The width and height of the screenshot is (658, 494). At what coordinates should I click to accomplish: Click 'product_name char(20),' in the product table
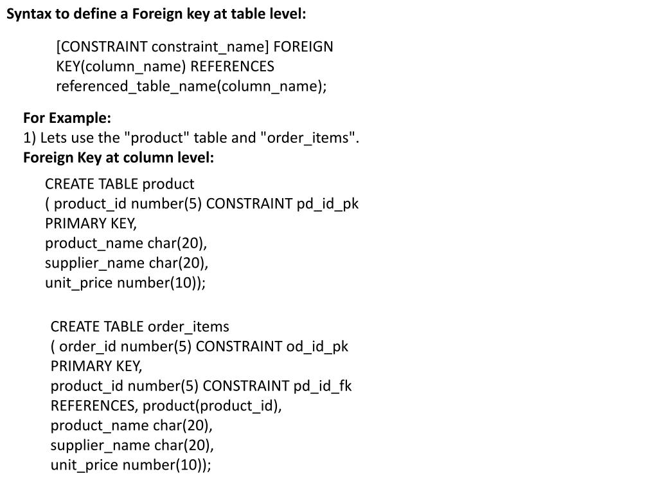click(126, 243)
